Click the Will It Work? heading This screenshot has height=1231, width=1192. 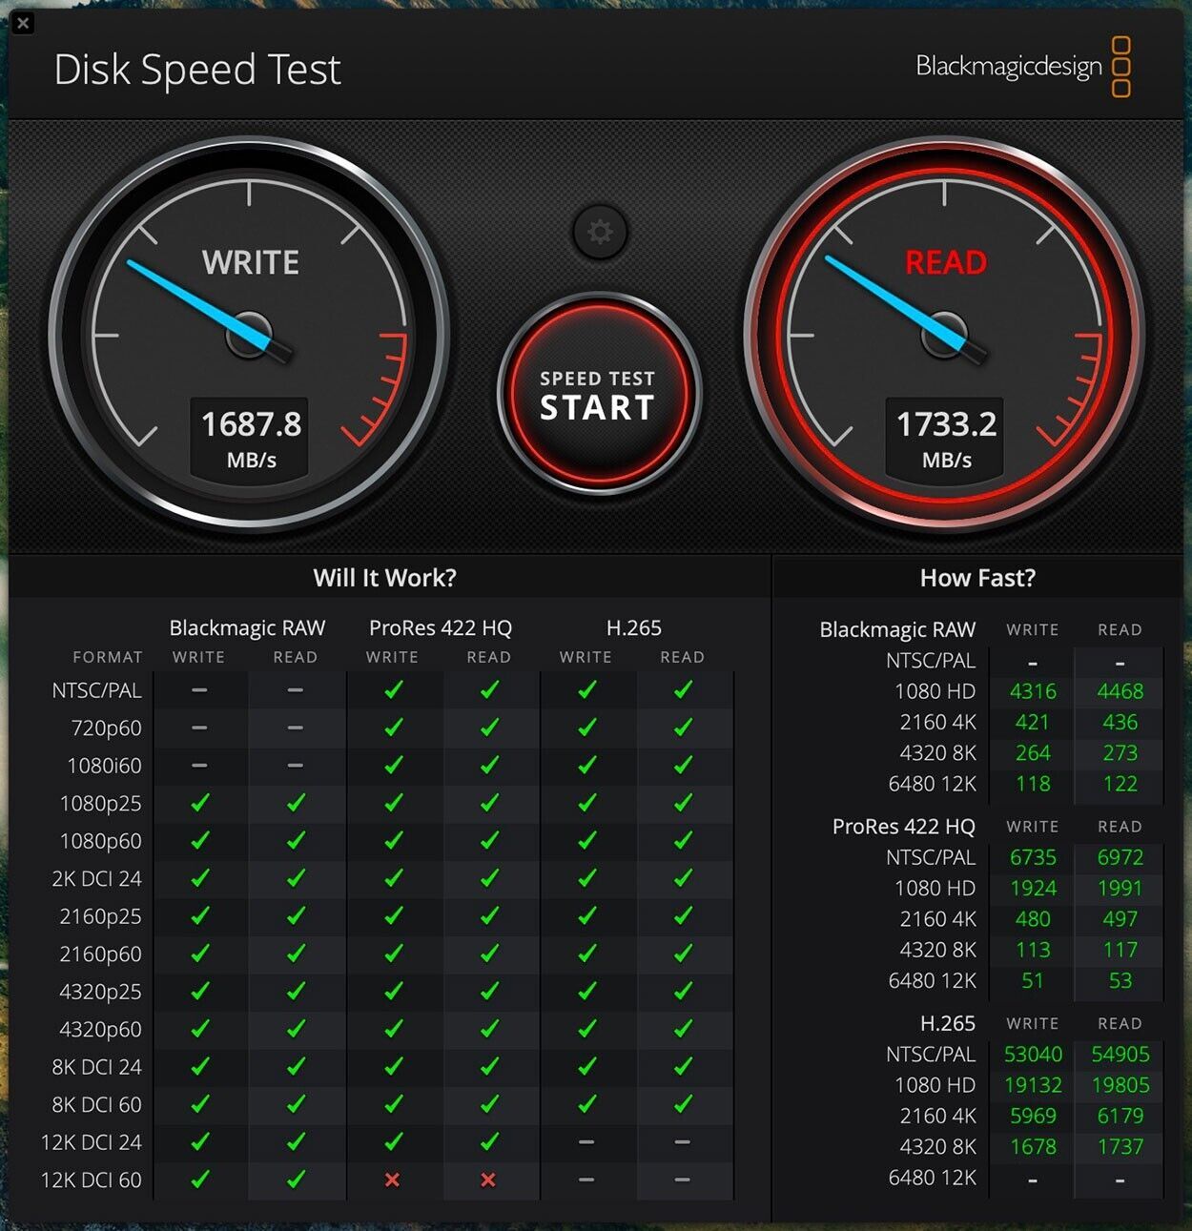(384, 578)
